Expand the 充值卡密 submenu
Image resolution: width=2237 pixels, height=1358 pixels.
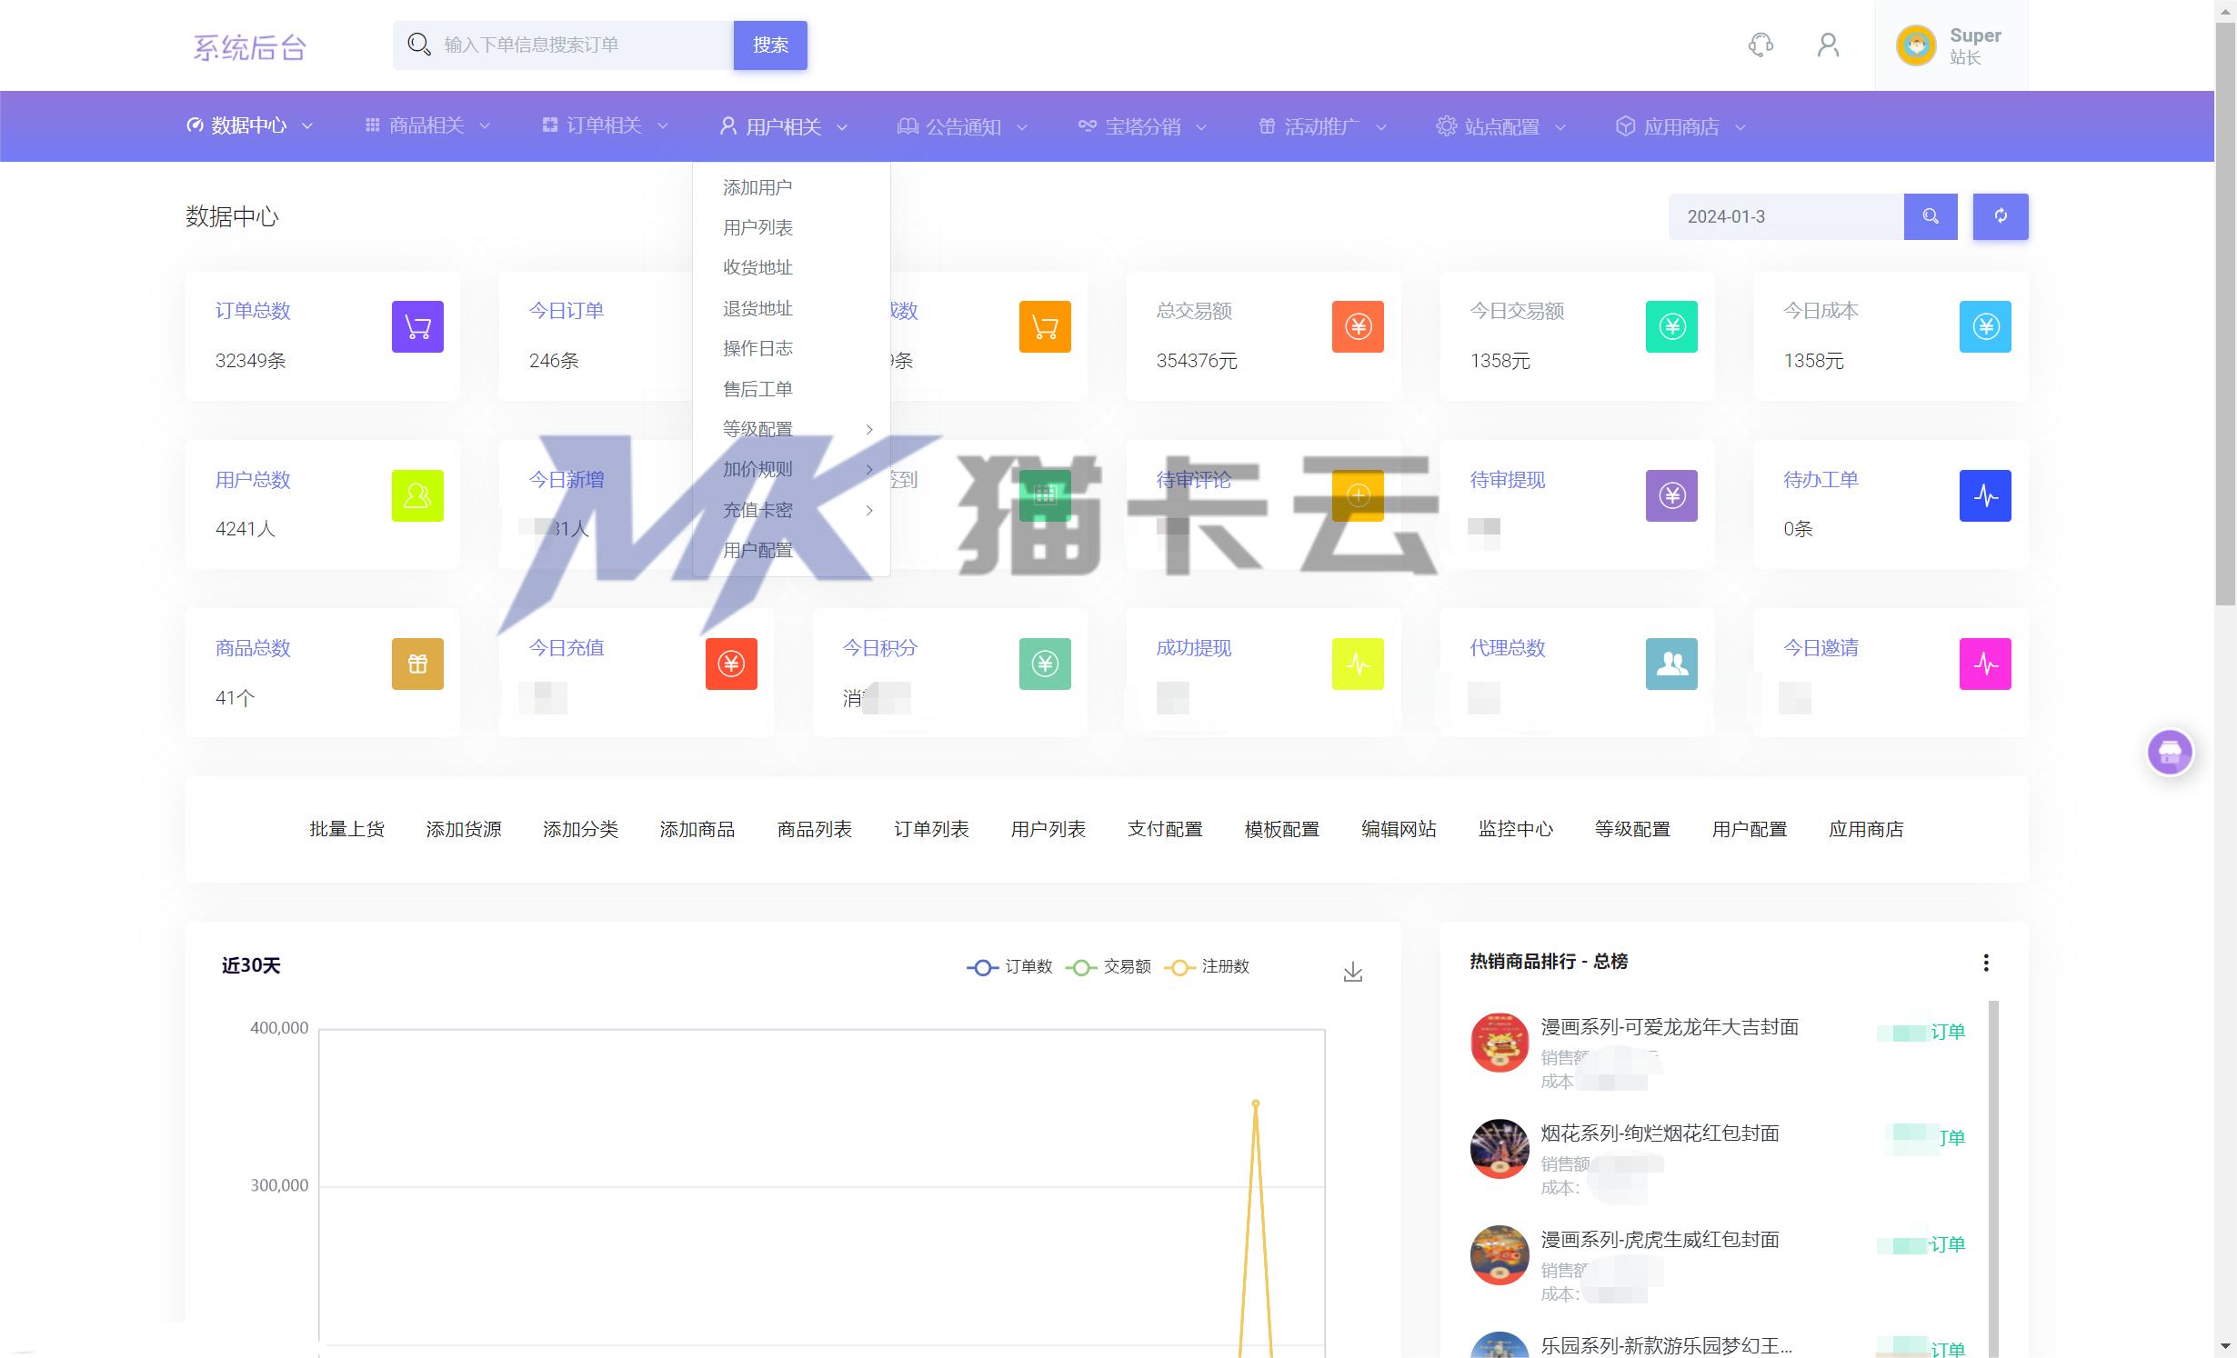[x=791, y=510]
